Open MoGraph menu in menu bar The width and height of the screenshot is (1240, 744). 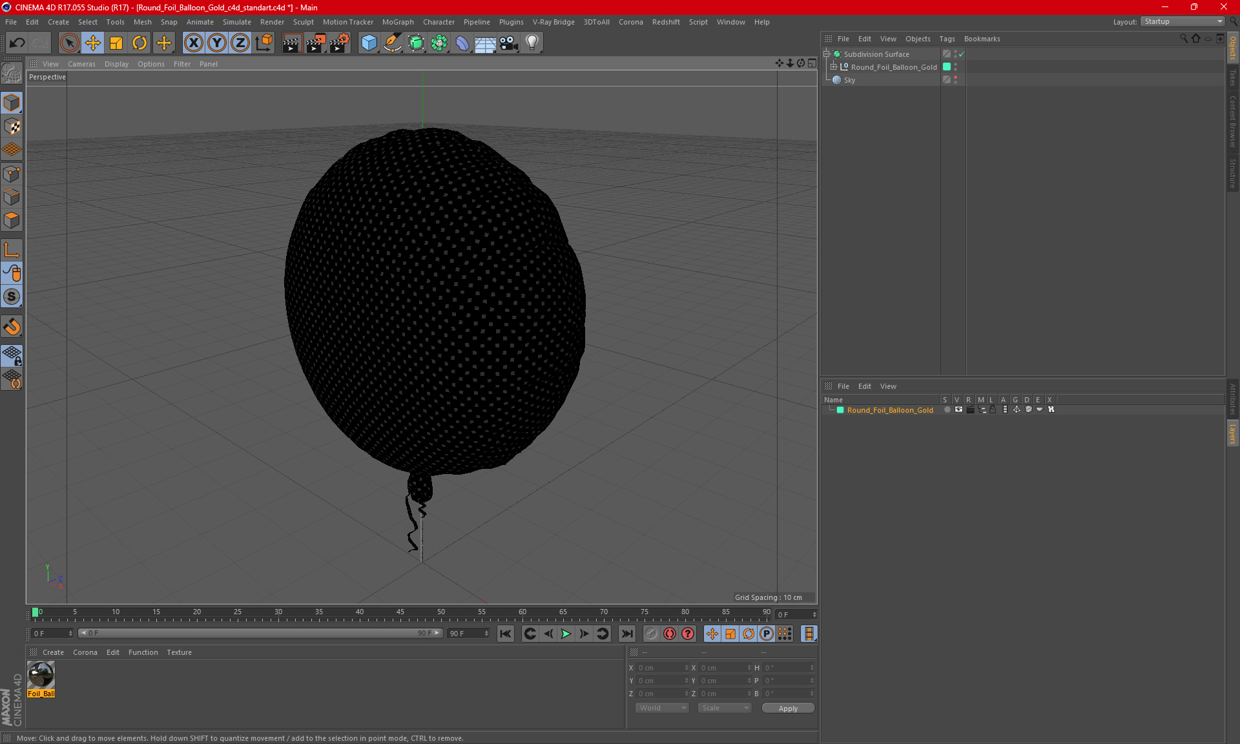[x=398, y=22]
